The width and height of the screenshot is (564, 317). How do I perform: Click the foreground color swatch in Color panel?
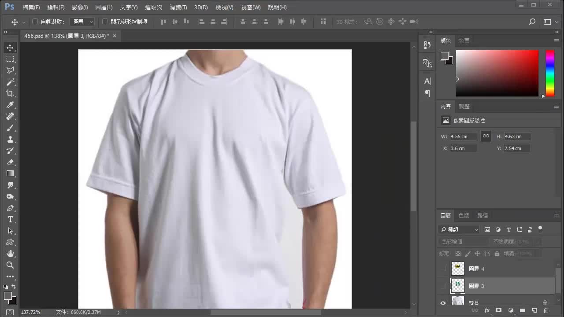(x=445, y=56)
